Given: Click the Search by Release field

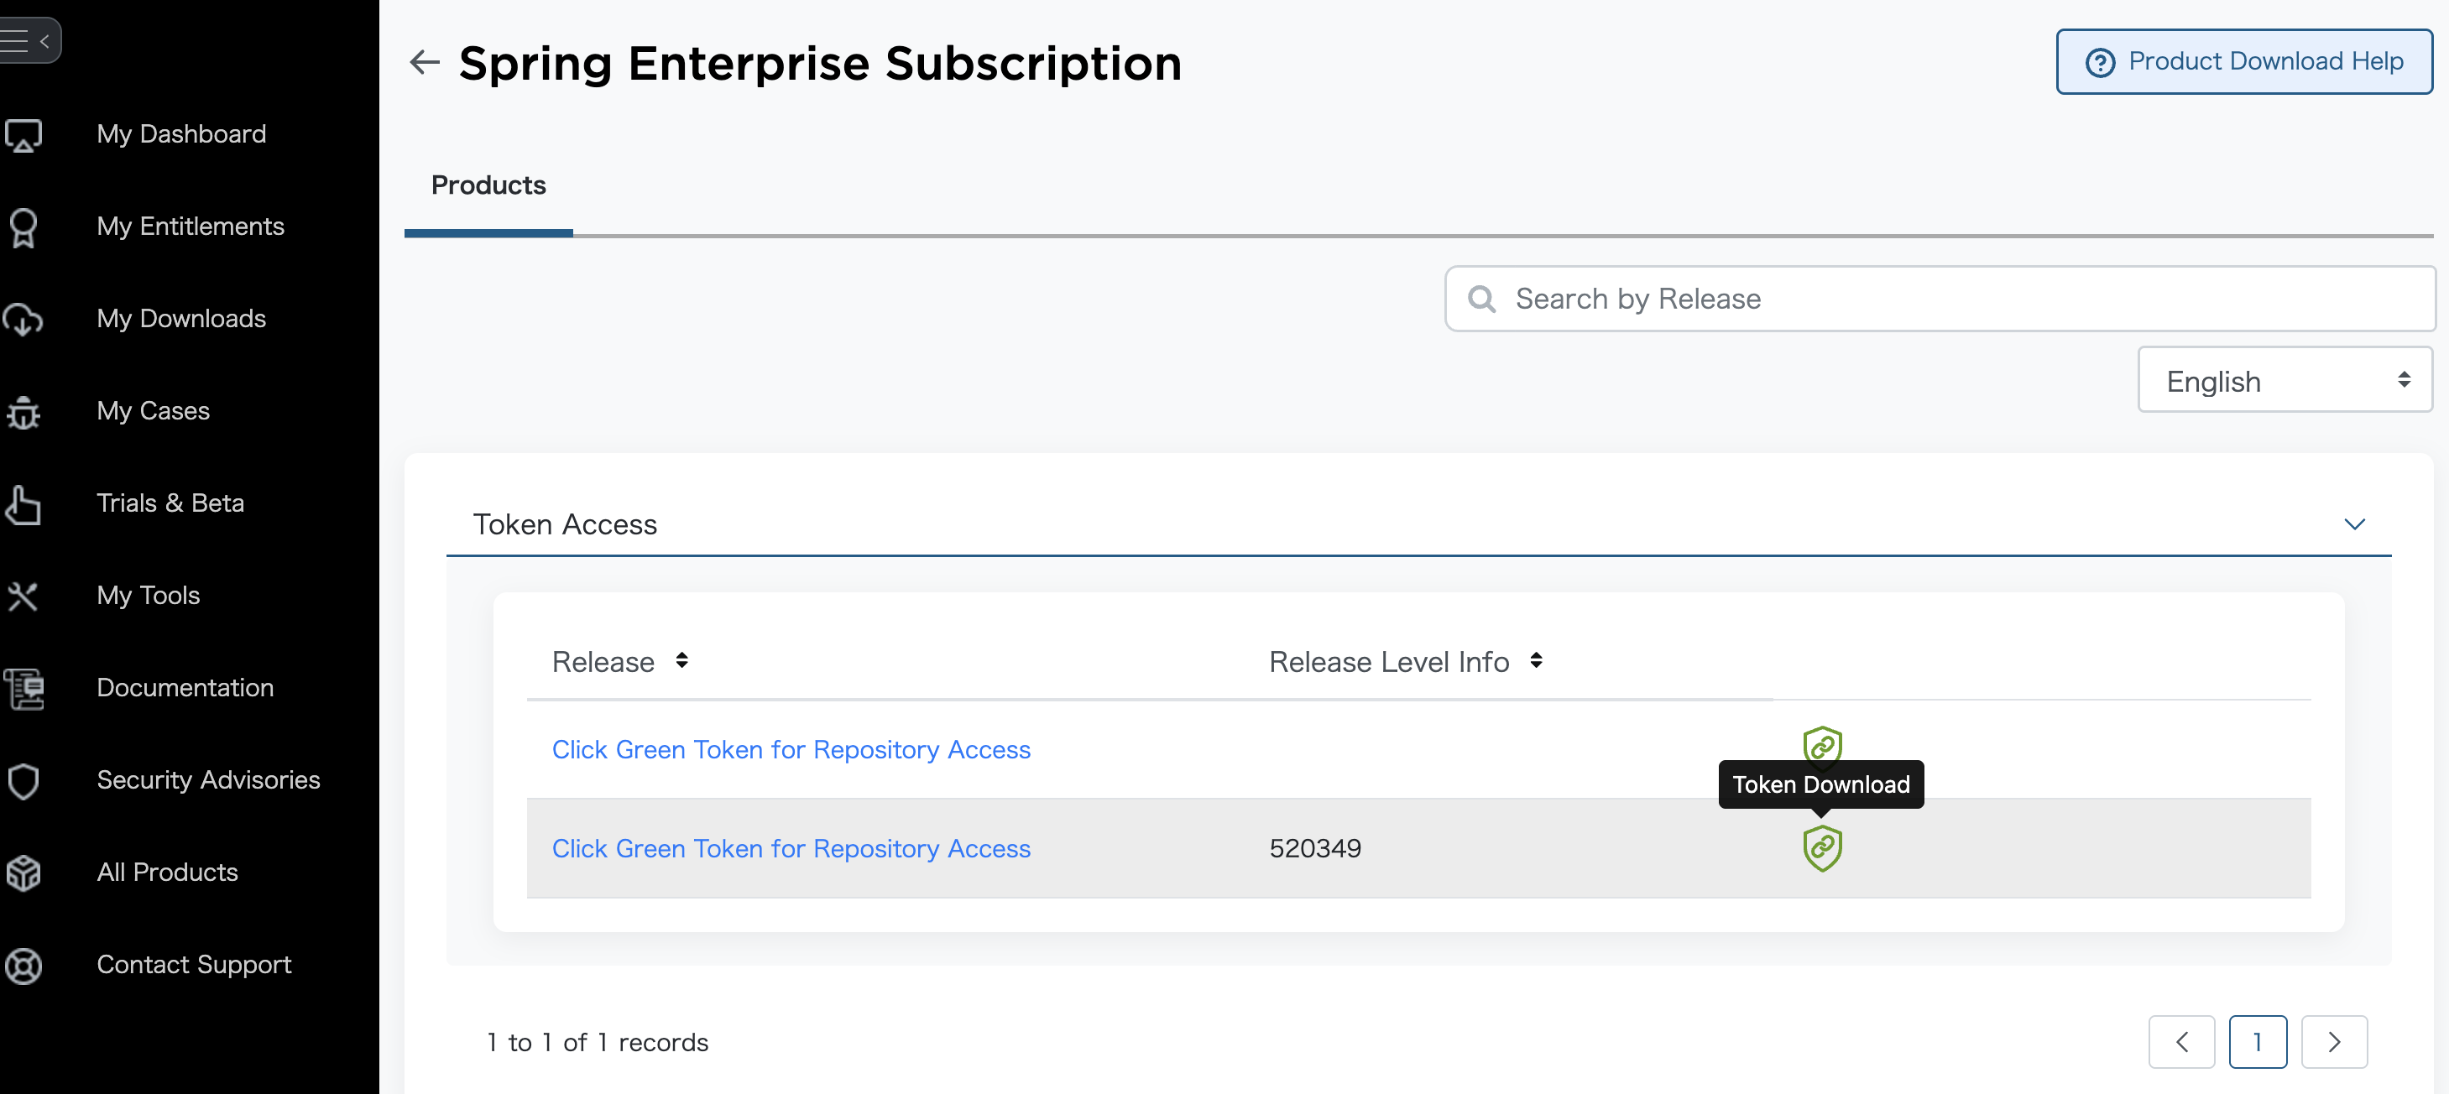Looking at the screenshot, I should pos(1940,299).
